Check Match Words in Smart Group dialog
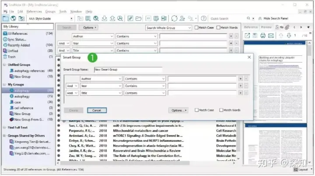The image size is (315, 176). 221,110
